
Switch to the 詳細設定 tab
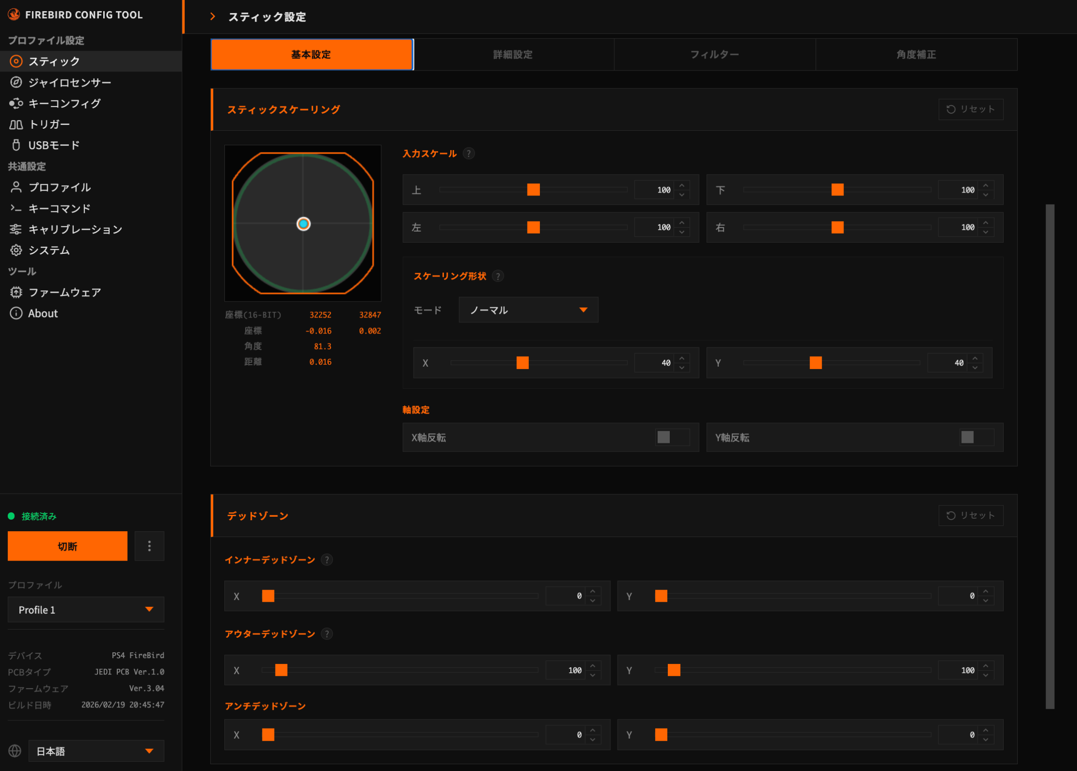tap(513, 55)
